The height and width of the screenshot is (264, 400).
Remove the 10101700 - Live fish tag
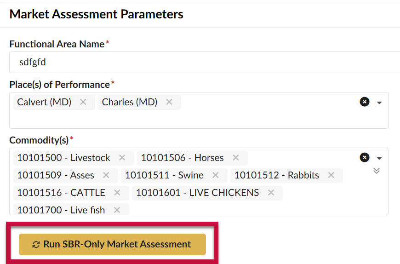(x=117, y=210)
